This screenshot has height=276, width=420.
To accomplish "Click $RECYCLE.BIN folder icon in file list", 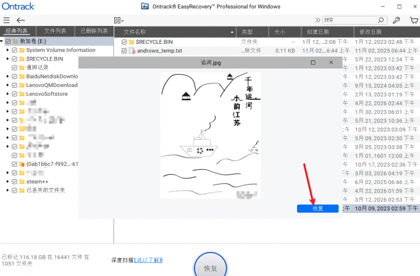I will [x=131, y=42].
